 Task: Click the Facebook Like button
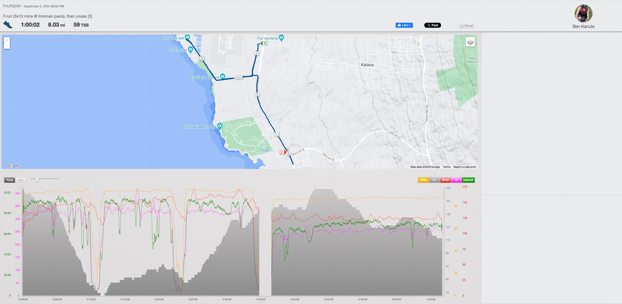point(404,25)
